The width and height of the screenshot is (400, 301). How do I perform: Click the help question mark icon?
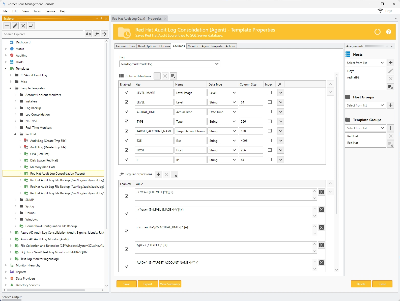pos(388,32)
